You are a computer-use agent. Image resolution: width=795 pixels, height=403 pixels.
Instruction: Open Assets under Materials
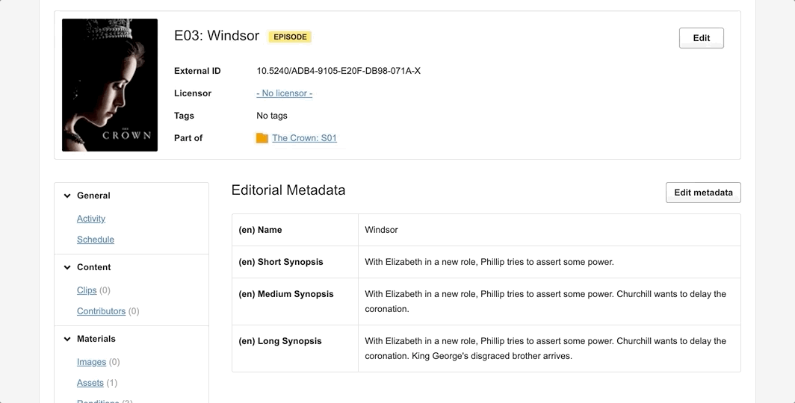coord(90,383)
